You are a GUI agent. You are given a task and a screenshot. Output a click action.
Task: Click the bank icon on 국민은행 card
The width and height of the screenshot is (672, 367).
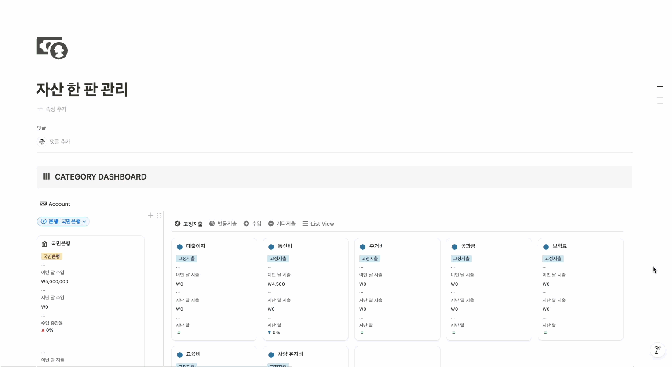(44, 244)
